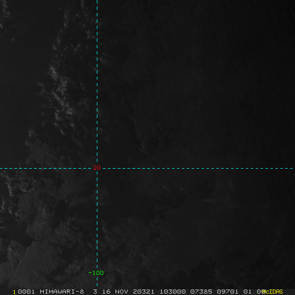Click the yellow 1 at footer start

click(x=14, y=292)
